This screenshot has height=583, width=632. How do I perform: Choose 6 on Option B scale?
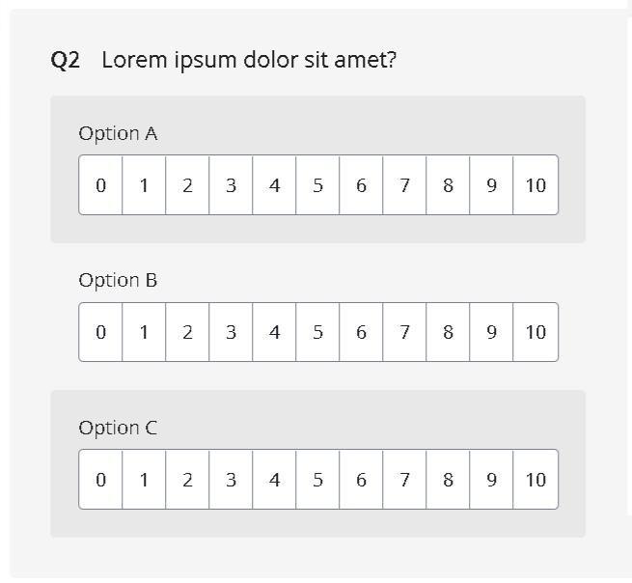pos(361,332)
